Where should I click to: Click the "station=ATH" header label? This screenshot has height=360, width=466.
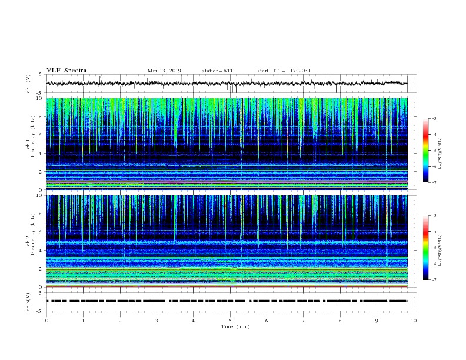pyautogui.click(x=218, y=71)
